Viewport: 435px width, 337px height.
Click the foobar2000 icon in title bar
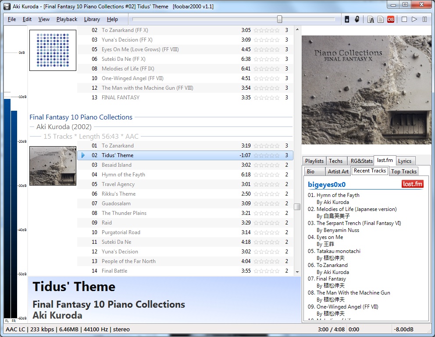coord(7,6)
